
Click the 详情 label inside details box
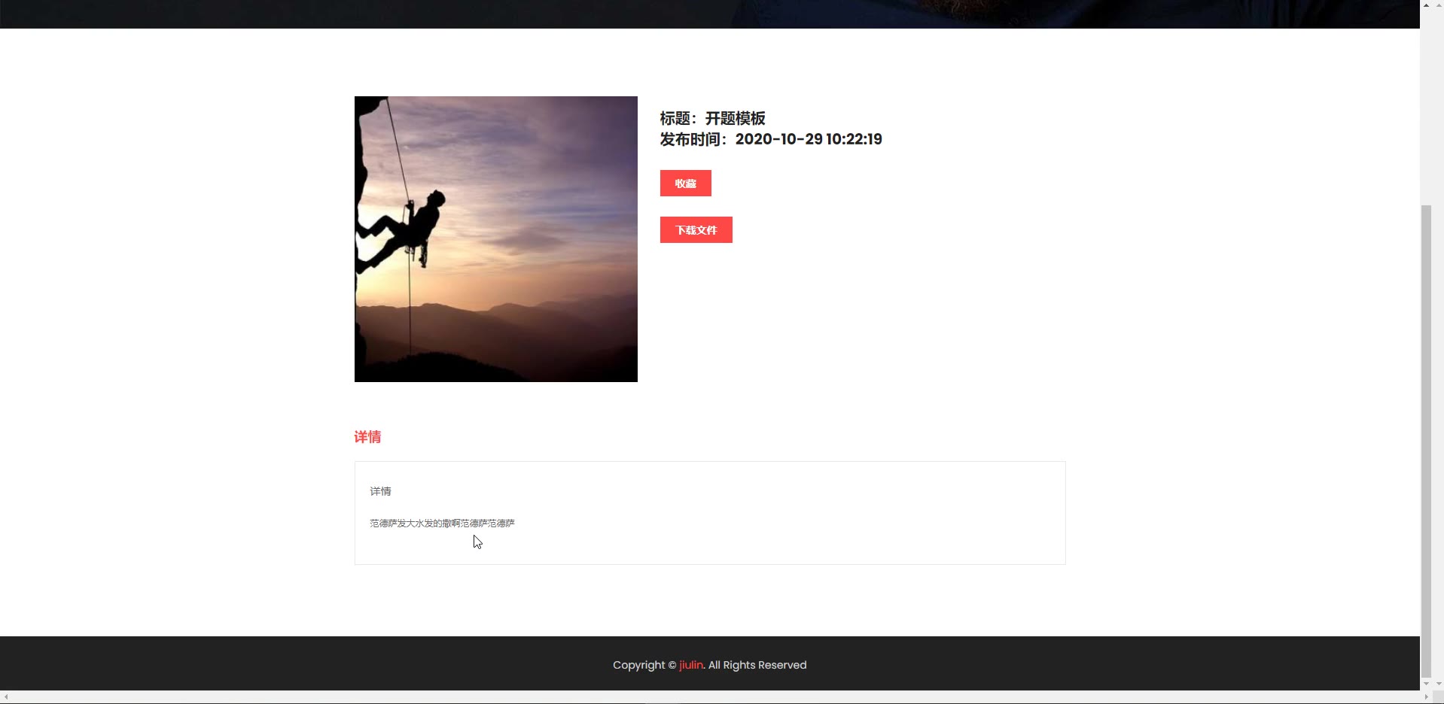click(x=380, y=491)
